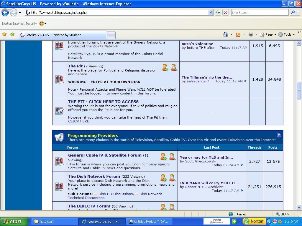302x226 pixels.
Task: Open The Dish Network Forum link
Action: pos(94,176)
